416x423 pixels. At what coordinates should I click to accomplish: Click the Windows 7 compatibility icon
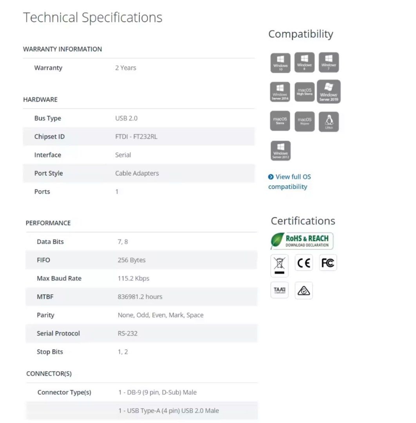[x=329, y=62]
